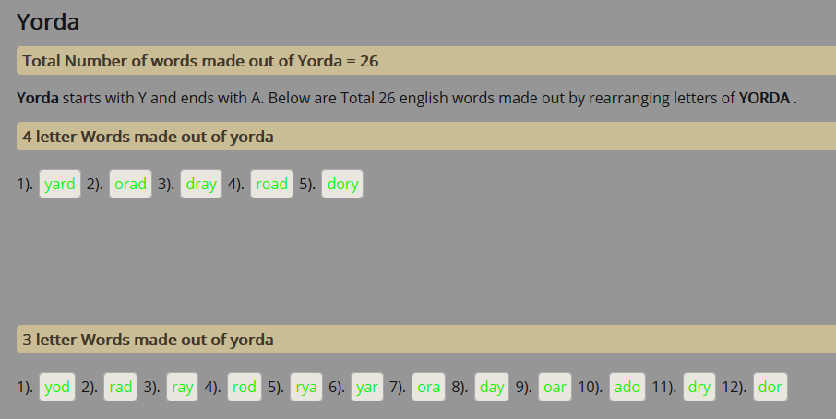Open the 'dory' word link
This screenshot has height=419, width=836.
[x=342, y=184]
